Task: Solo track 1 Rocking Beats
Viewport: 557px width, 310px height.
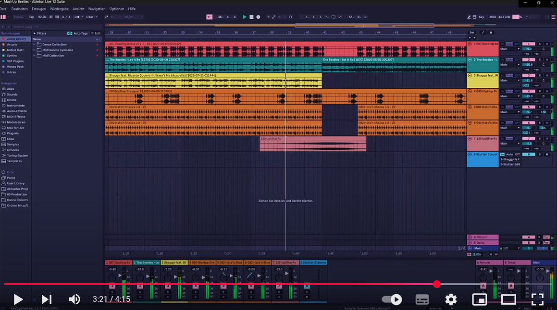Action: [x=539, y=44]
